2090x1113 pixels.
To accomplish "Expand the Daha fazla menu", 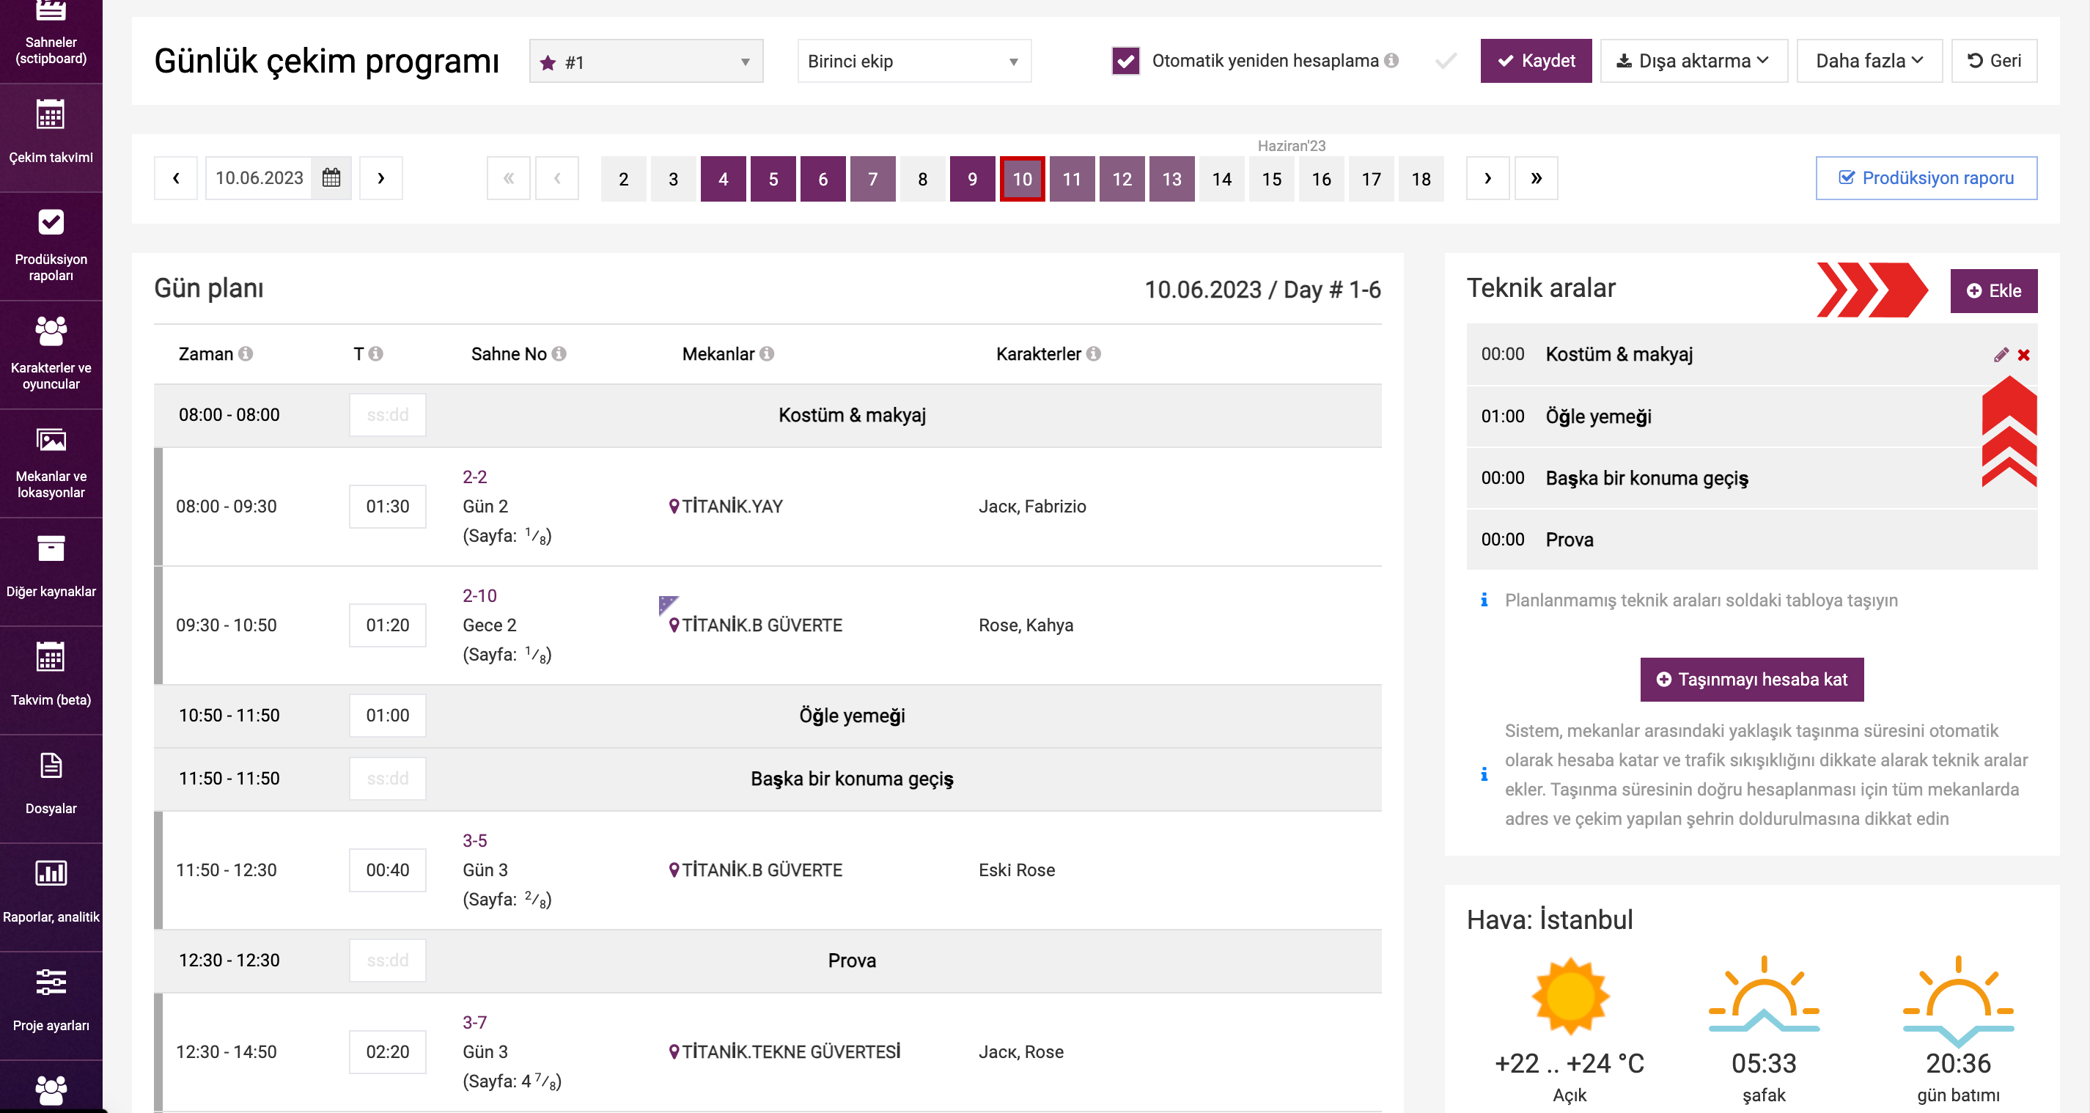I will tap(1869, 61).
